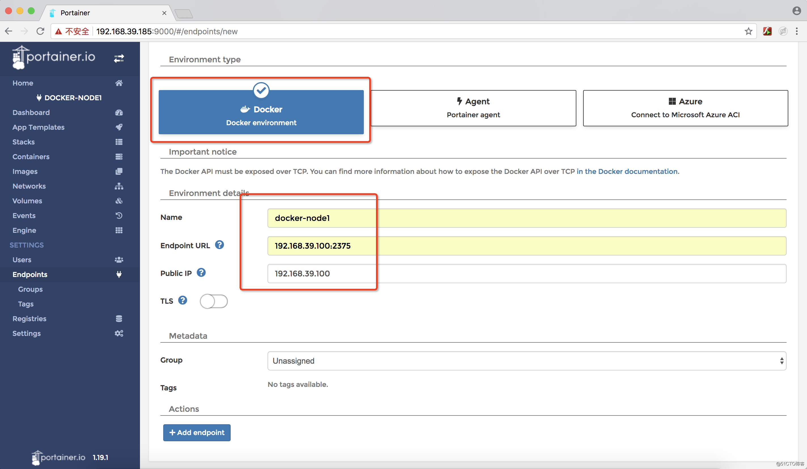
Task: Click the portainer.io footer logo
Action: coord(58,457)
